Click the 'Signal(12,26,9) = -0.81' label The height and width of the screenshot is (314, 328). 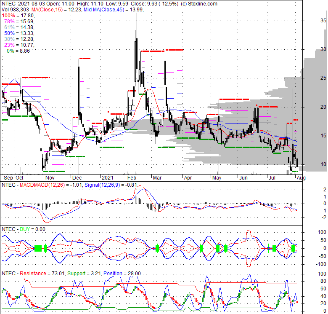(111, 185)
